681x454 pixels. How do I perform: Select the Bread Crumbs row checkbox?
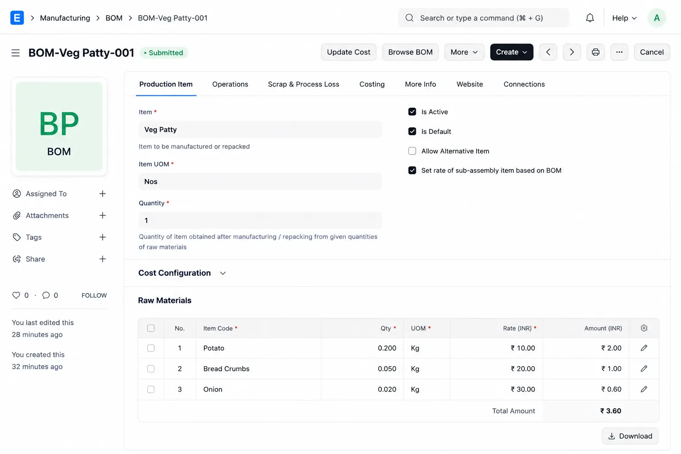(151, 368)
